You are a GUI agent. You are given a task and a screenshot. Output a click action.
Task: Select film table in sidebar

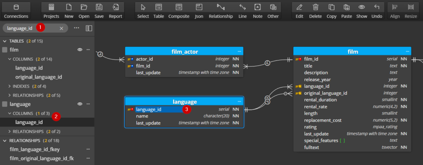pyautogui.click(x=14, y=50)
